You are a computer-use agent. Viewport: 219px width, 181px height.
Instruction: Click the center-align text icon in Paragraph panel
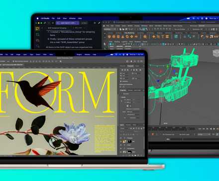point(124,70)
